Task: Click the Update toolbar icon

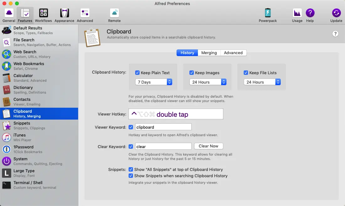Action: (x=336, y=15)
